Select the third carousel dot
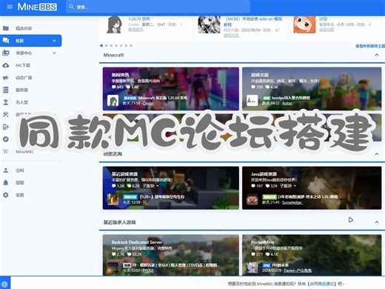 tap(111, 46)
